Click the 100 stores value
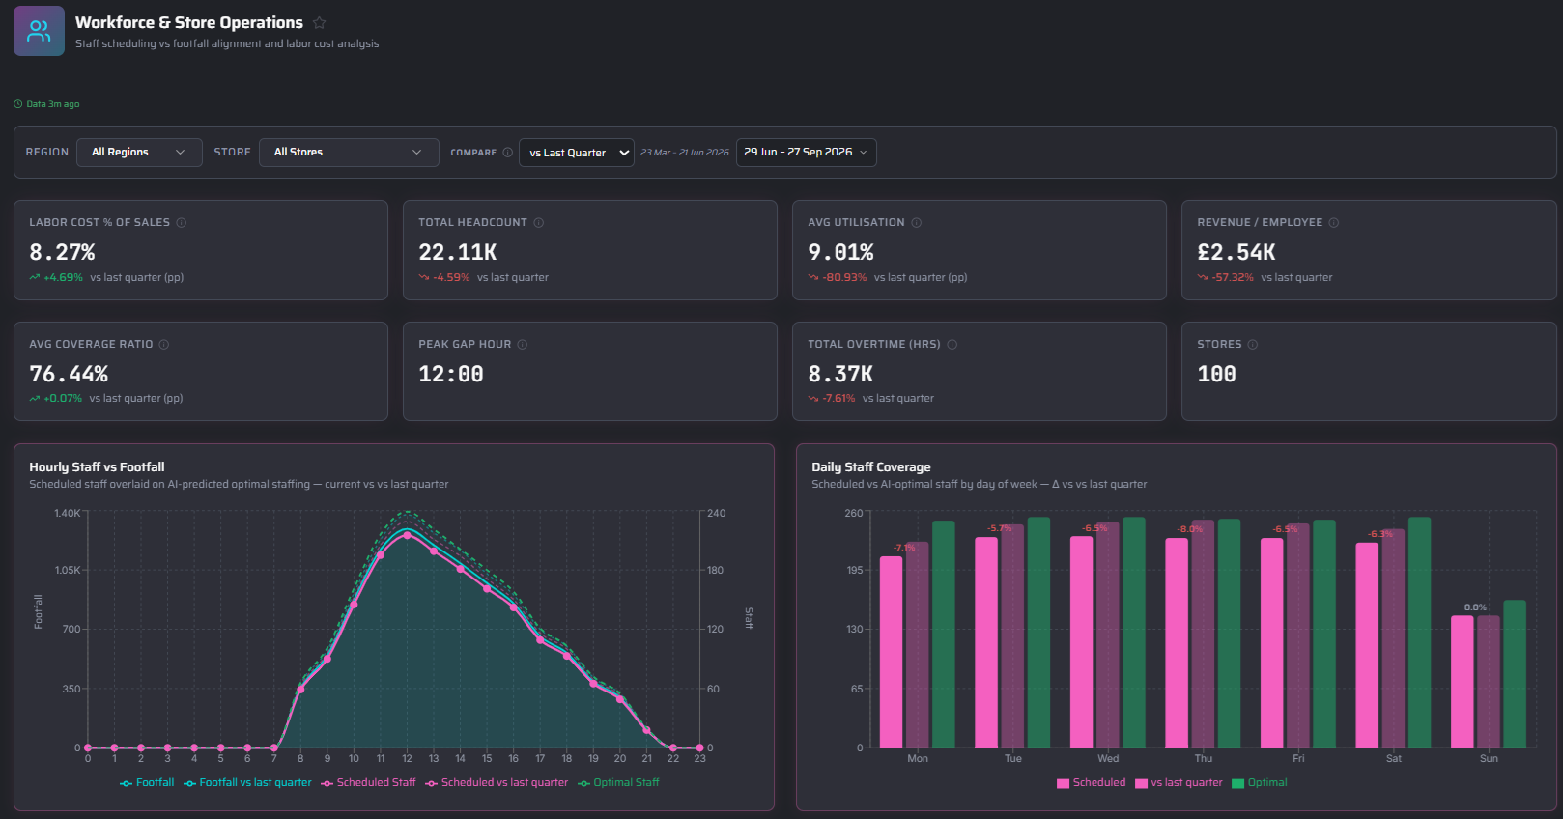The image size is (1563, 819). click(1216, 374)
